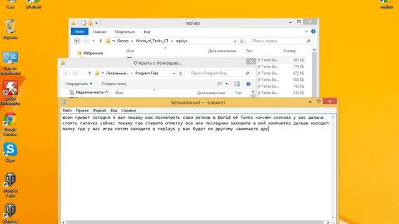Toggle preview pane in Open With dialog
This screenshot has height=224, width=399.
coord(237,84)
